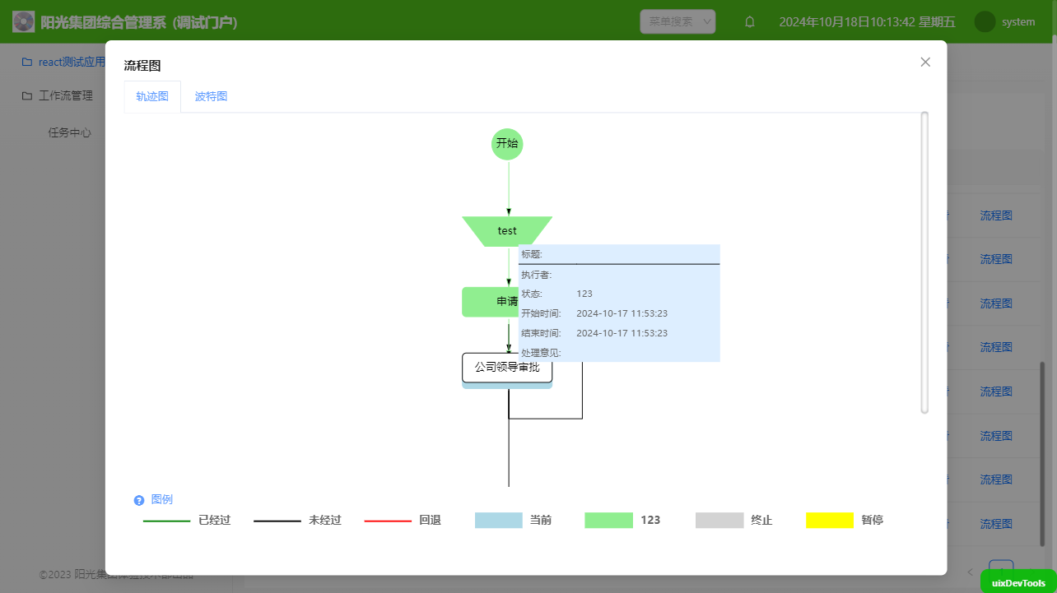Click the 开始时间 value in tooltip

click(622, 313)
